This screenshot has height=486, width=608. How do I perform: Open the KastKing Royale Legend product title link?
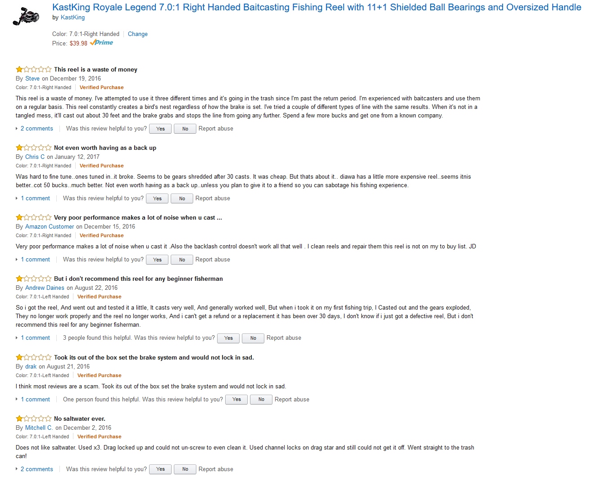click(x=317, y=7)
